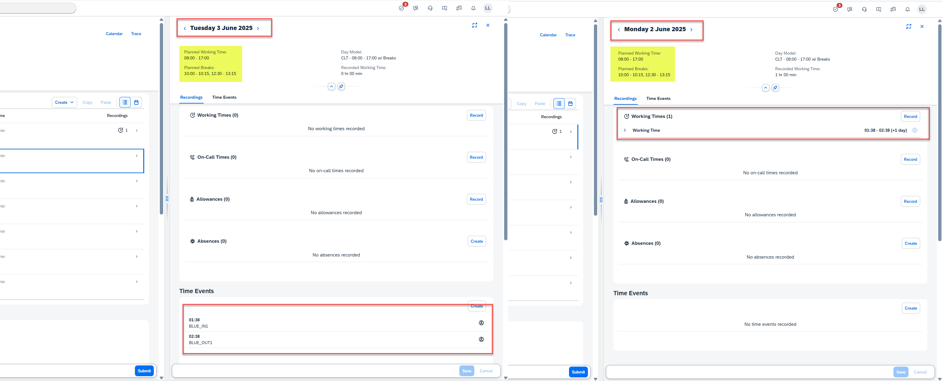Go to next day after Tuesday 3 June

pos(258,28)
